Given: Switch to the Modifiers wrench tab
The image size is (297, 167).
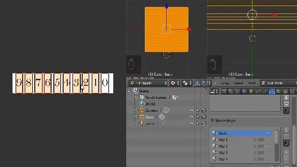Looking at the screenshot, I should 265,91.
